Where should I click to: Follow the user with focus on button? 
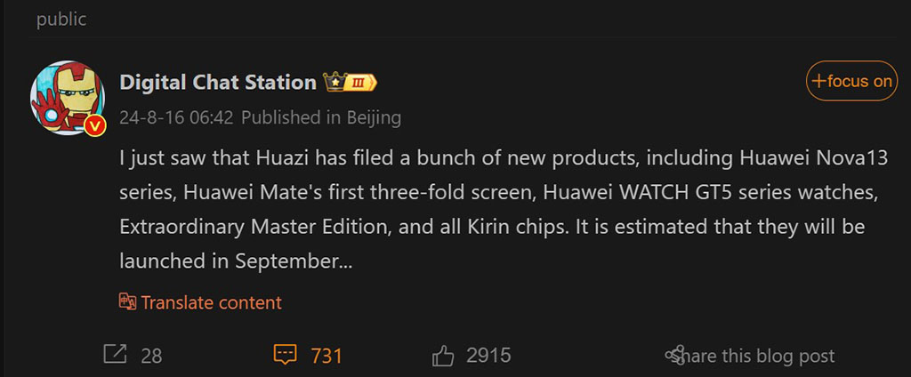tap(851, 81)
